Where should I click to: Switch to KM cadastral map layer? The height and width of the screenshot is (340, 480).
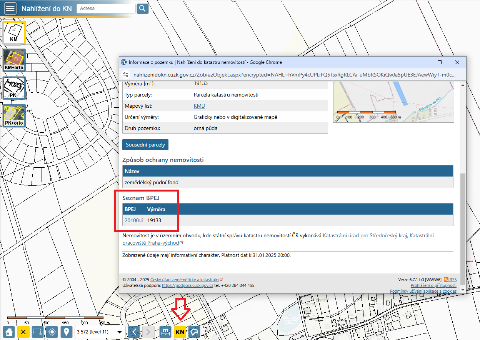[x=14, y=32]
